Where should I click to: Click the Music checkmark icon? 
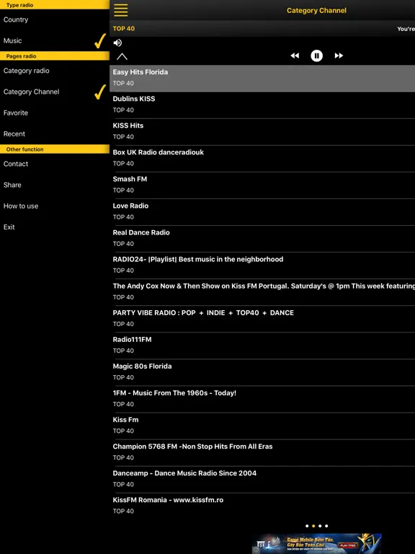[100, 40]
